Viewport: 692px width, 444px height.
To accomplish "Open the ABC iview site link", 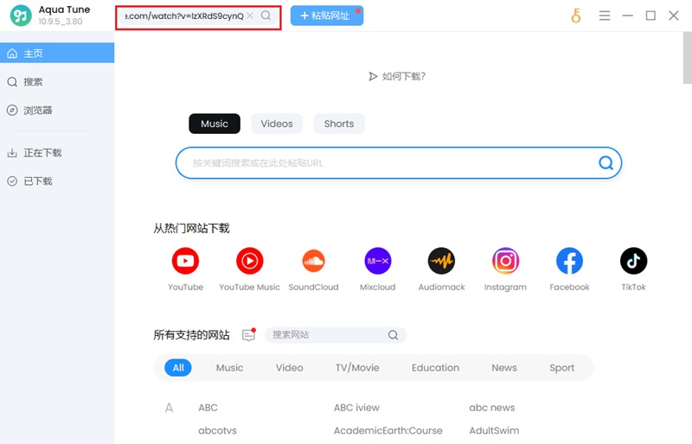I will coord(356,408).
